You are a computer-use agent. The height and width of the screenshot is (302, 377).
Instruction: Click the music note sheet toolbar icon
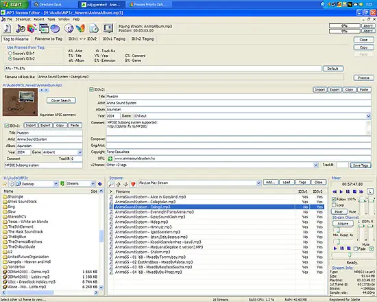(x=8, y=29)
